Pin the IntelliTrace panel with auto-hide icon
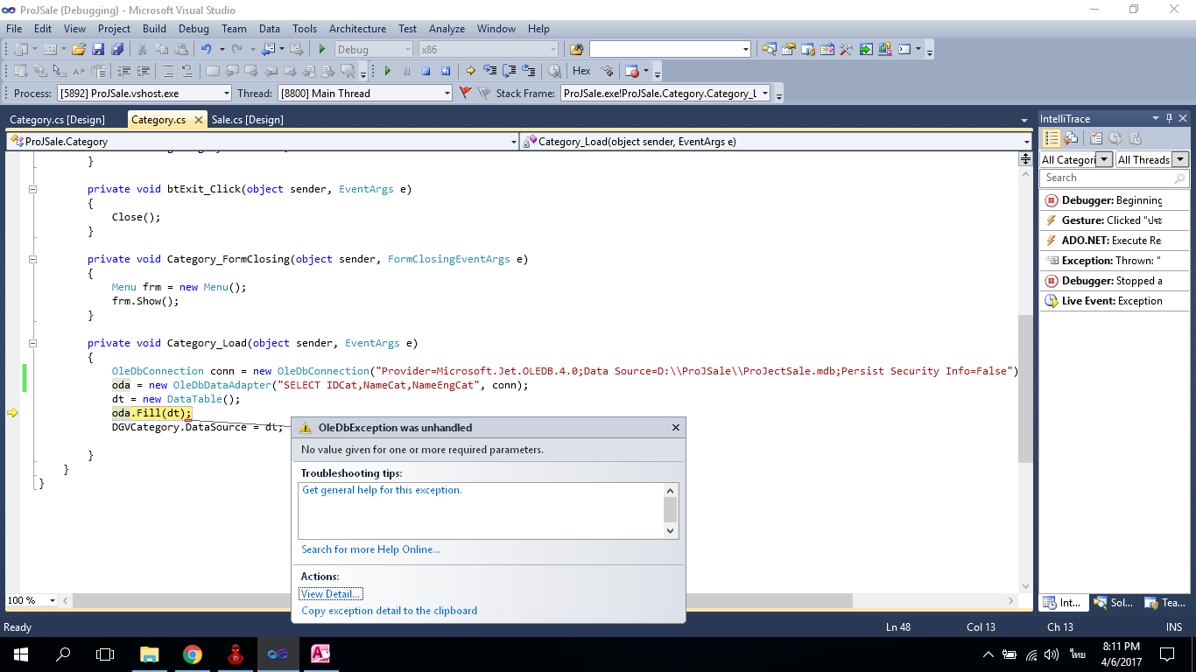The height and width of the screenshot is (672, 1196). tap(1169, 118)
